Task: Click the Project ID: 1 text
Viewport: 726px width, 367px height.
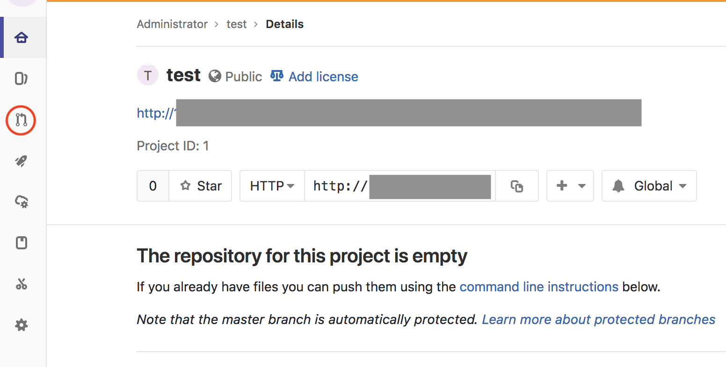Action: click(x=173, y=146)
